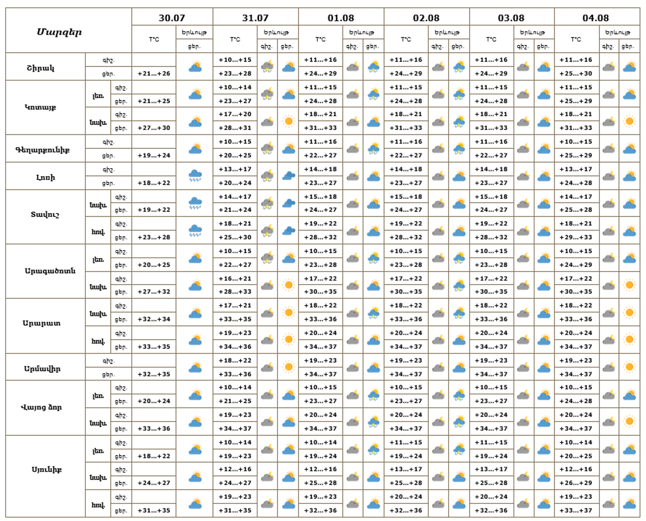Image resolution: width=646 pixels, height=521 pixels.
Task: Click Syunik last row 04.08 daytime icon
Action: [x=630, y=504]
